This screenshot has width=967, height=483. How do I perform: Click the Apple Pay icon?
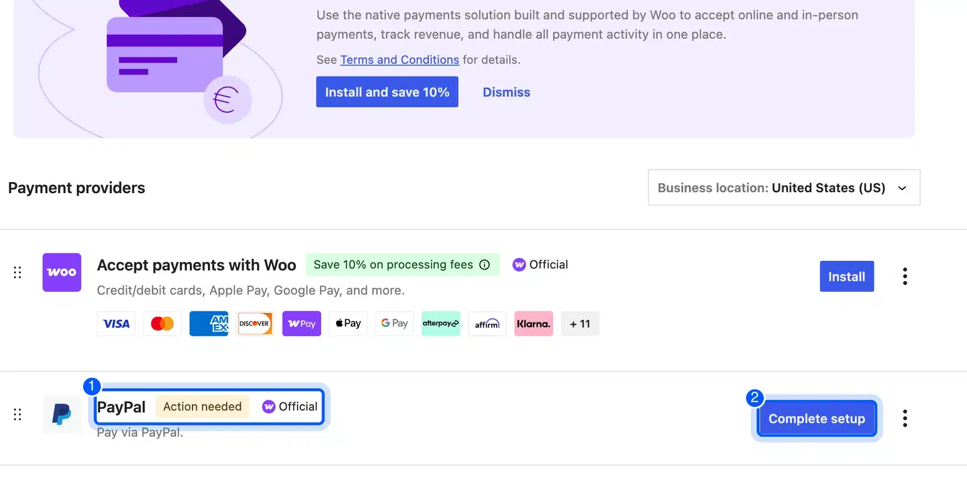(x=348, y=324)
